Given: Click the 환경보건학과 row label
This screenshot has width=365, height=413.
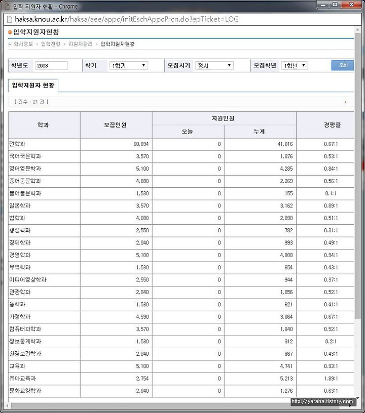Looking at the screenshot, I should coord(25,354).
